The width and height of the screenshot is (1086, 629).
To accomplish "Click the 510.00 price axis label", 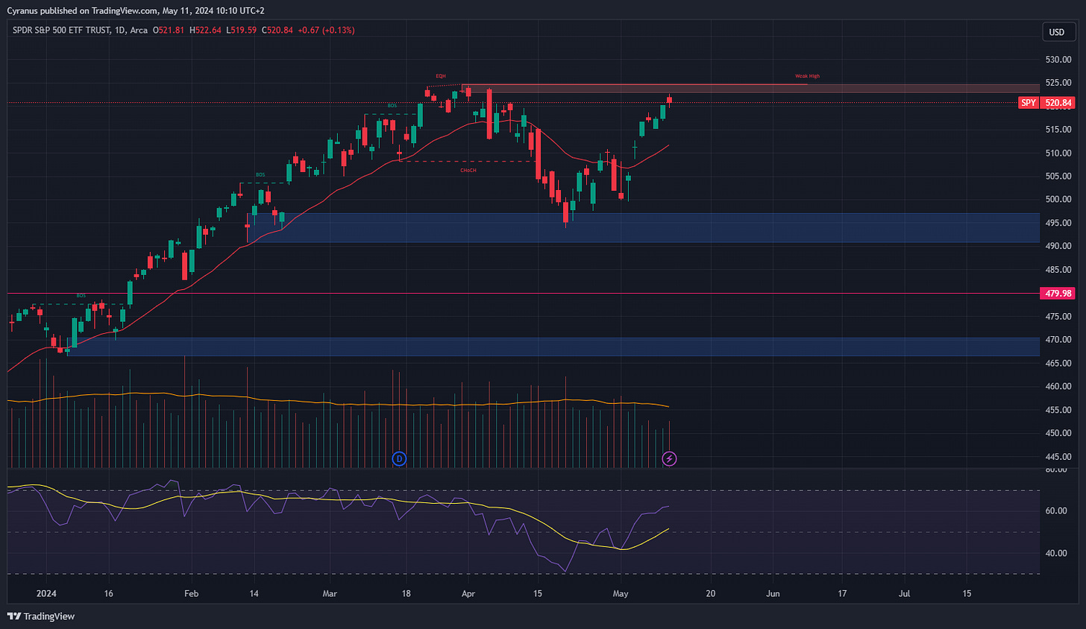I will click(1058, 154).
